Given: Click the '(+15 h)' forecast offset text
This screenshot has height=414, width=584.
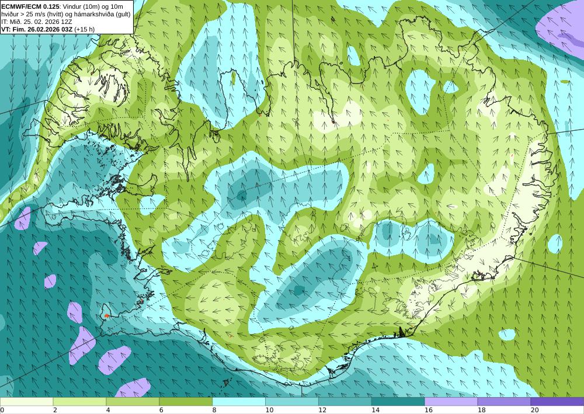Looking at the screenshot, I should [x=85, y=29].
